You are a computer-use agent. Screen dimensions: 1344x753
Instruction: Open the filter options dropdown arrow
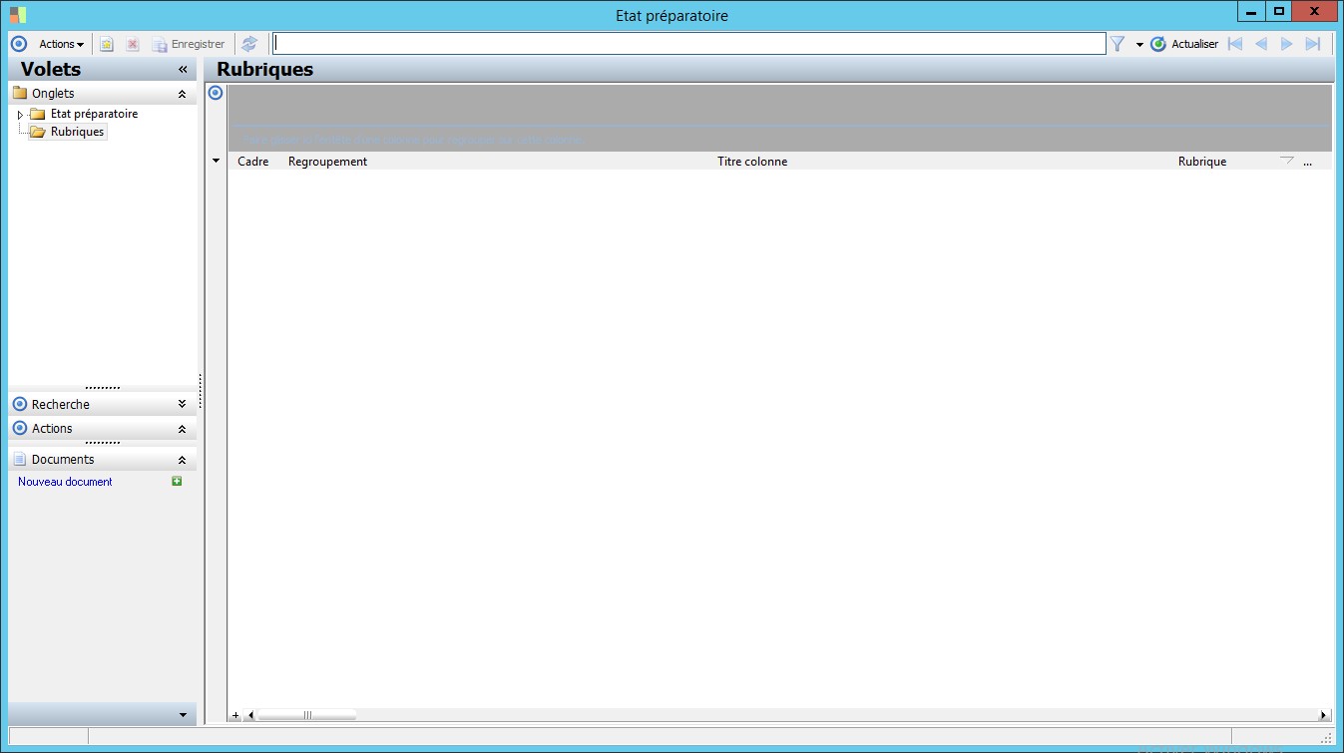click(x=1139, y=45)
